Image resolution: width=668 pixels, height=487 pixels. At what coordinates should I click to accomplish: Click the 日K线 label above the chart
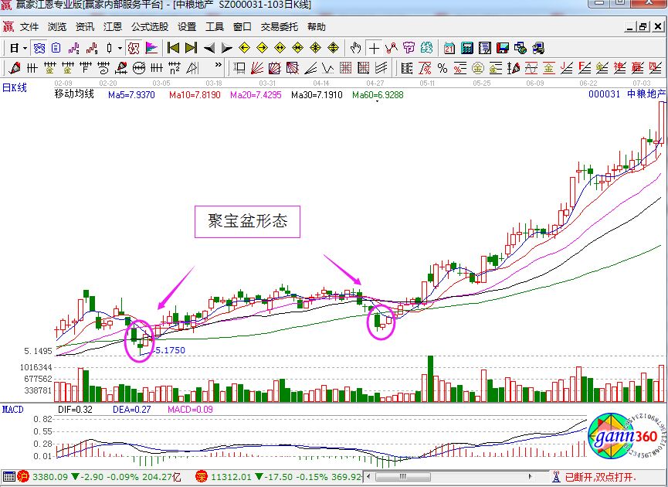click(14, 87)
